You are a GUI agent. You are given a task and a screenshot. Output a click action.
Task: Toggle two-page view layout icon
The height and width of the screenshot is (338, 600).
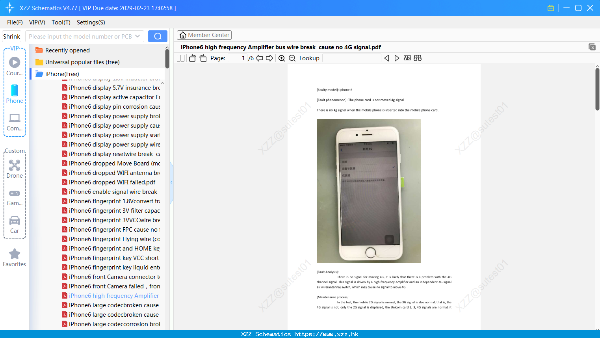pos(180,58)
